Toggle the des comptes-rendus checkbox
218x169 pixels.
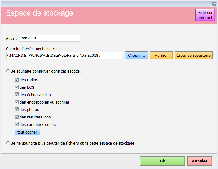(x=16, y=124)
